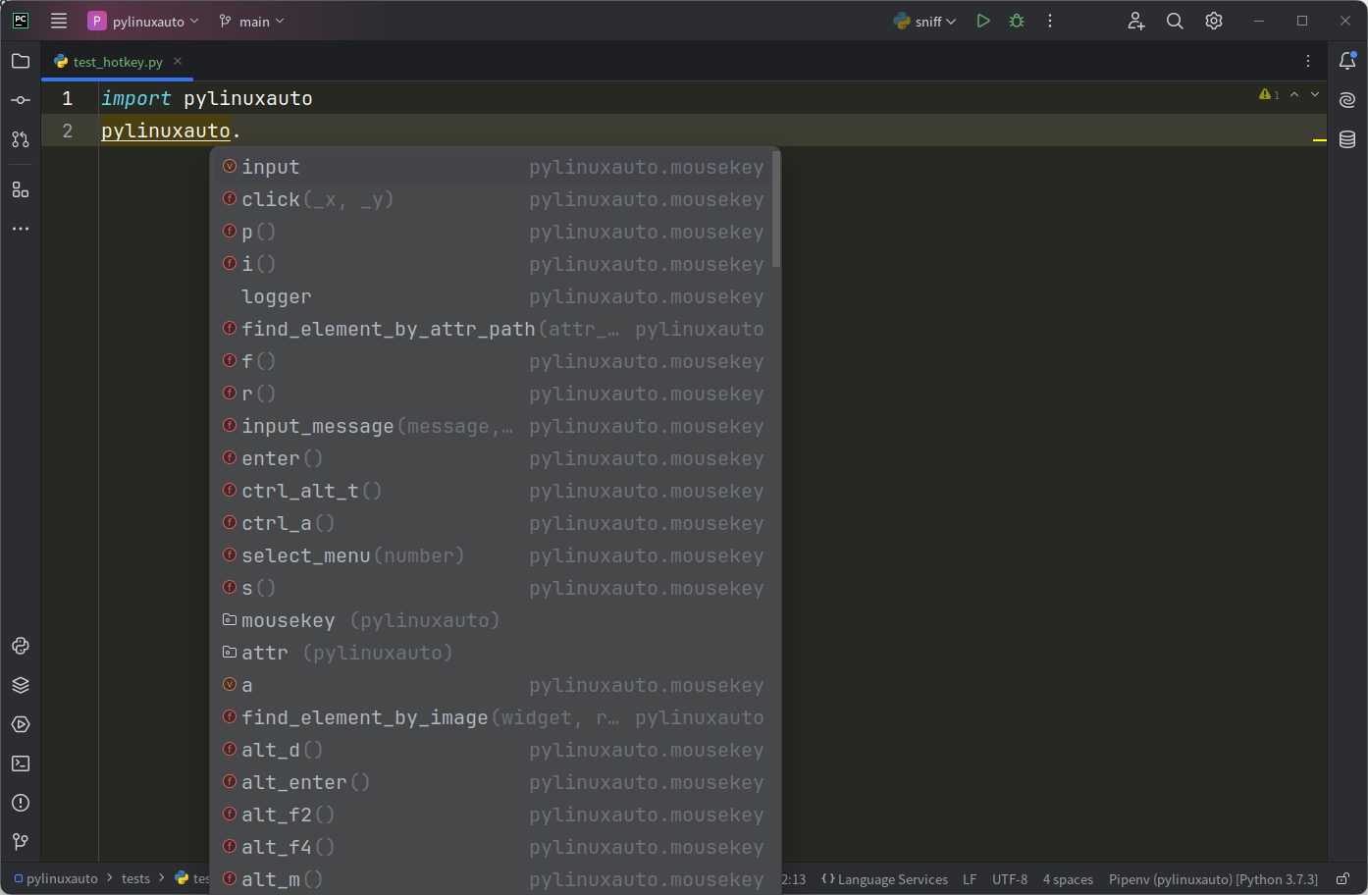Open the Terminal tool window

tap(21, 763)
